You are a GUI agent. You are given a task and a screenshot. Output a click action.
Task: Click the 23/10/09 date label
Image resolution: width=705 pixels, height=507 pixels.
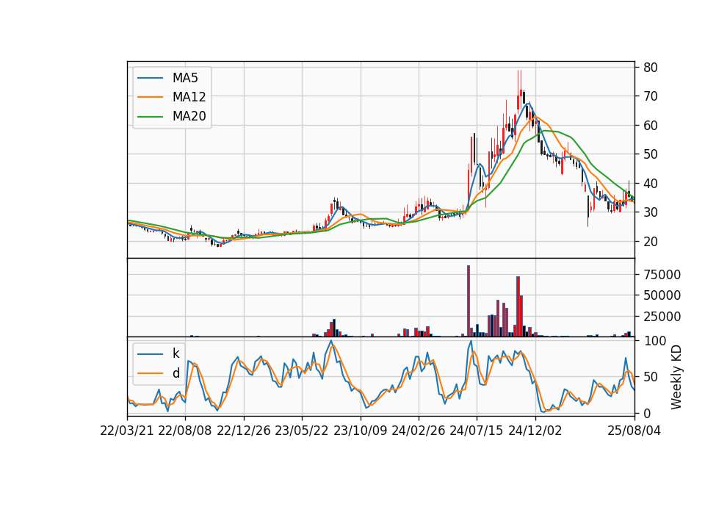360,431
